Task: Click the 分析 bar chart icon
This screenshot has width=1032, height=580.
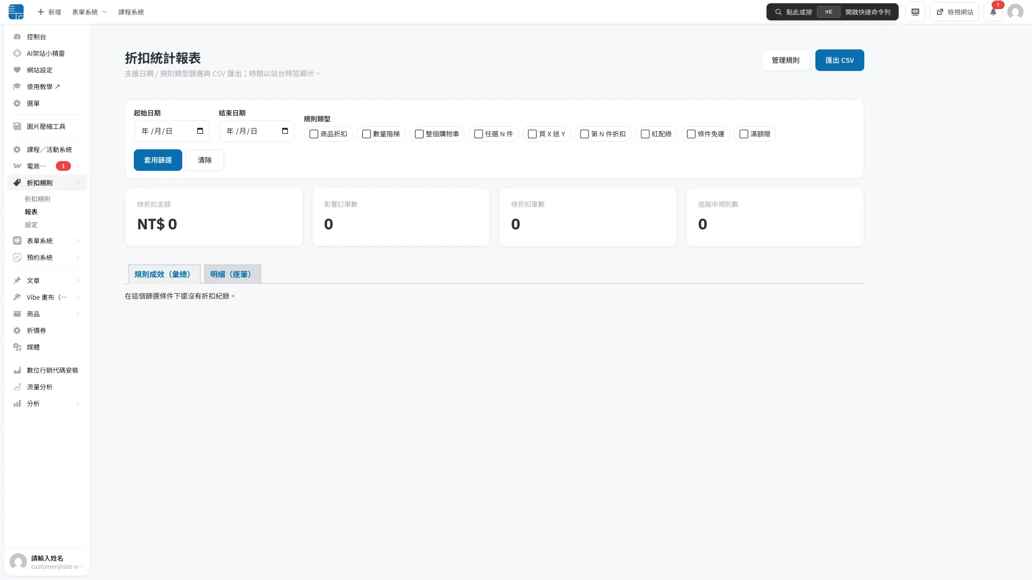Action: [x=17, y=403]
